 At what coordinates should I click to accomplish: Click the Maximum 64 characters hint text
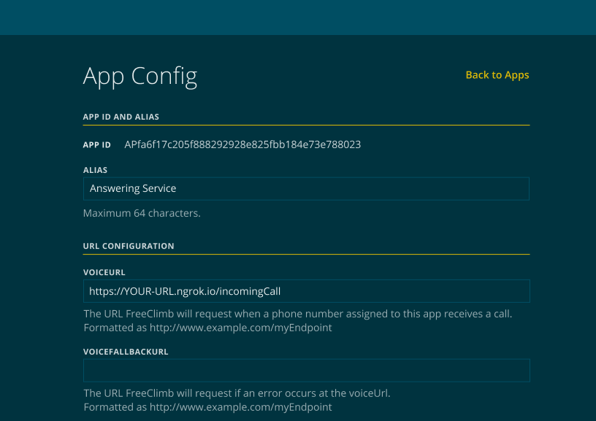pos(142,213)
